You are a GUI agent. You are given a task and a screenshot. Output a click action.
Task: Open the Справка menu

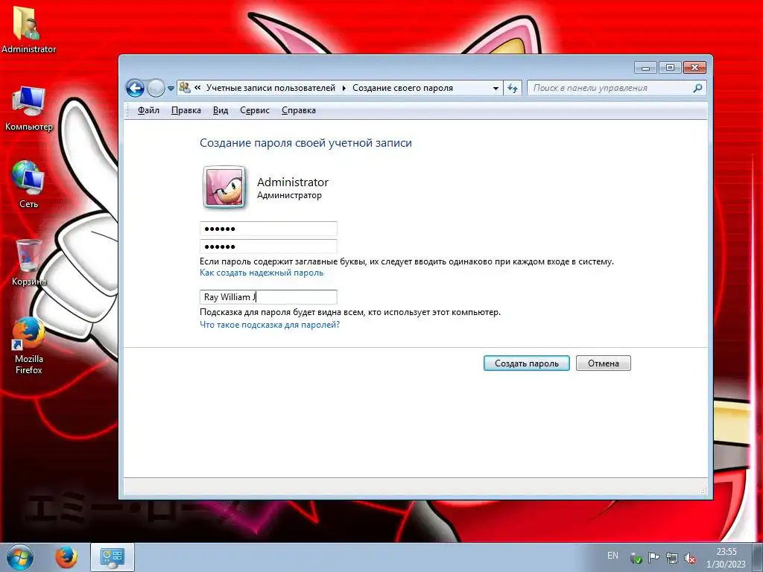pyautogui.click(x=298, y=110)
